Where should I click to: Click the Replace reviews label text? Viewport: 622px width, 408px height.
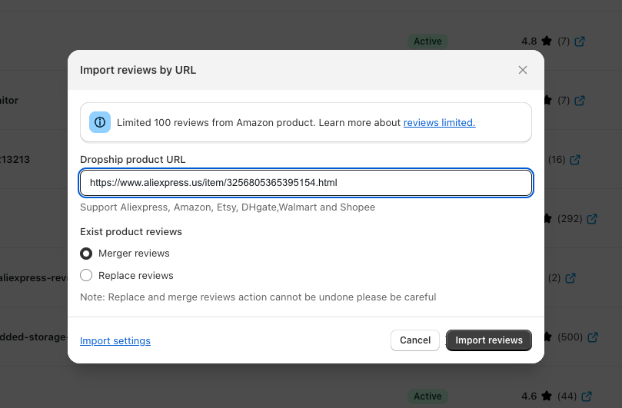135,276
